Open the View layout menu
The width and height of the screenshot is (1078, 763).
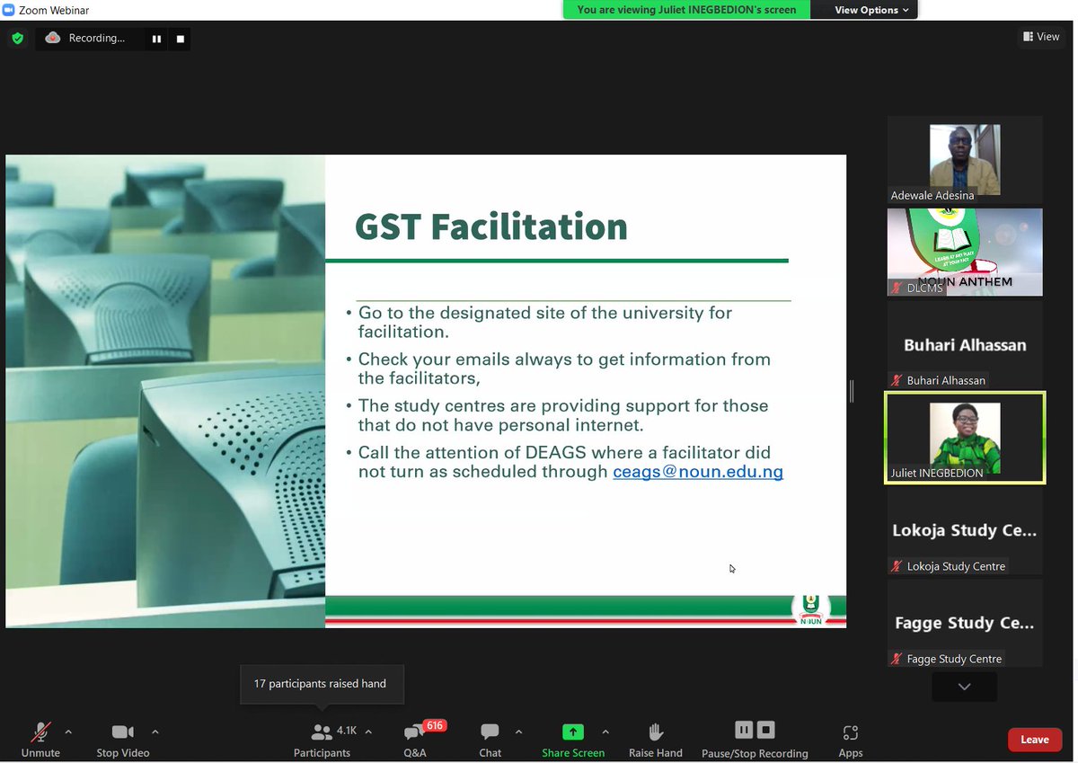pos(1041,37)
